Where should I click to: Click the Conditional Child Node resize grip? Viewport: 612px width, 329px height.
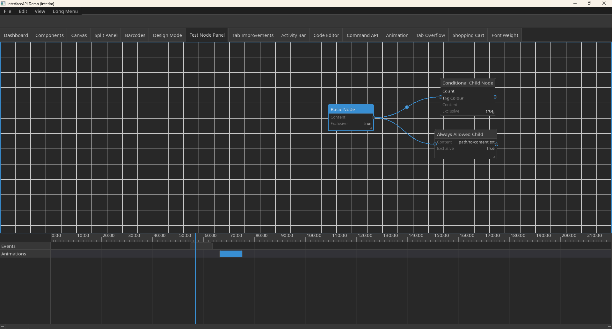point(493,113)
